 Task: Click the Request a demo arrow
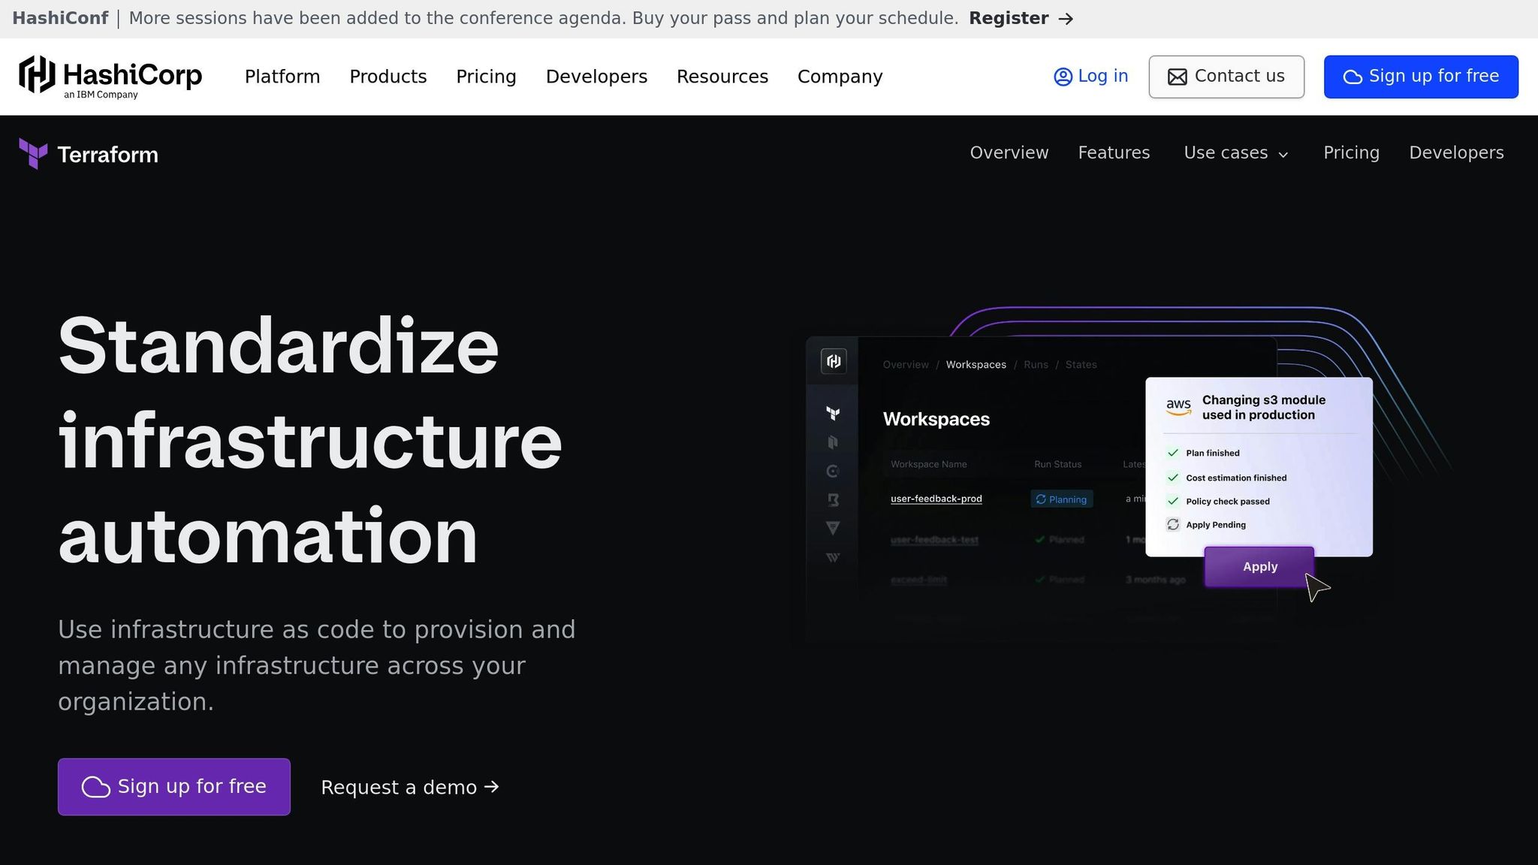pos(492,787)
